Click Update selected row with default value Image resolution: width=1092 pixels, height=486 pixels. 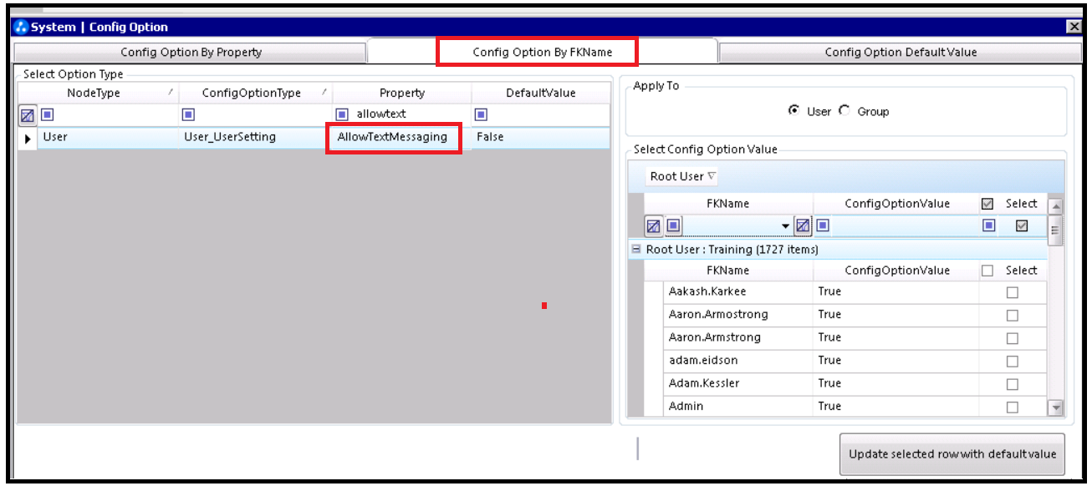pos(952,454)
